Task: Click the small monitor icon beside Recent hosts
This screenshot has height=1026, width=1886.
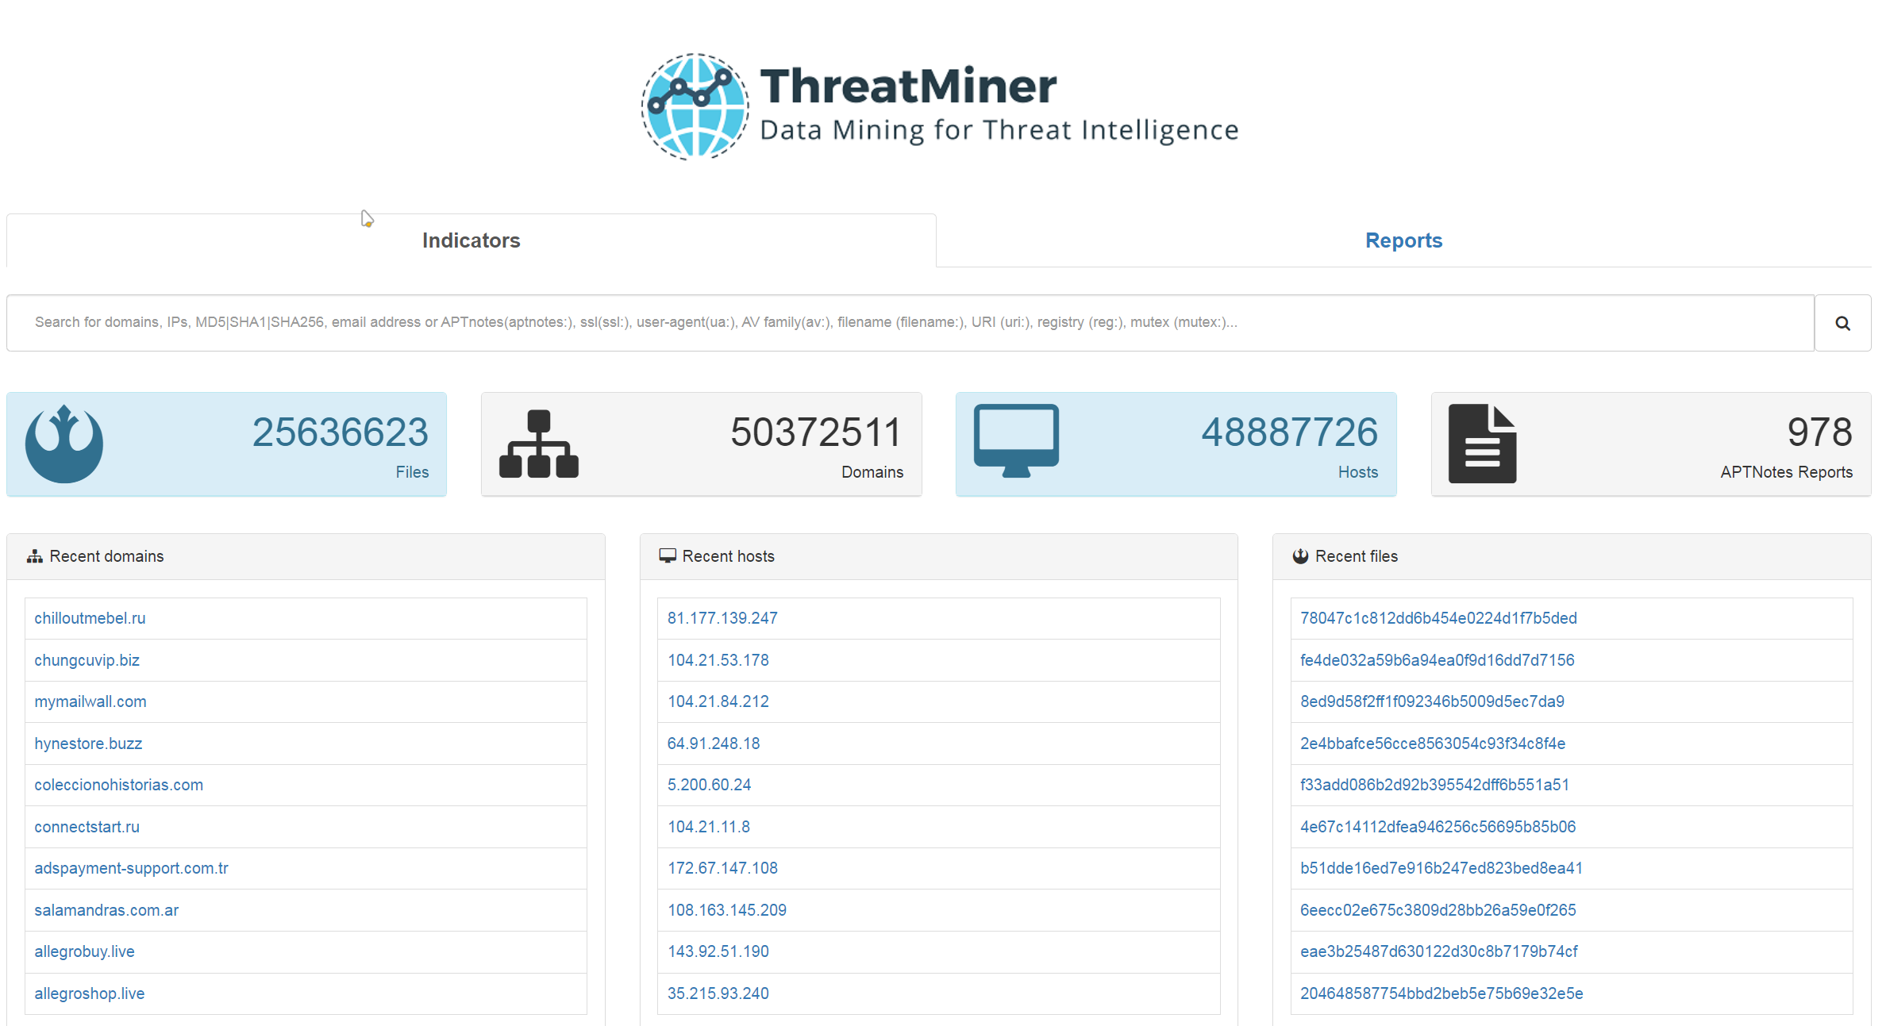Action: click(667, 555)
